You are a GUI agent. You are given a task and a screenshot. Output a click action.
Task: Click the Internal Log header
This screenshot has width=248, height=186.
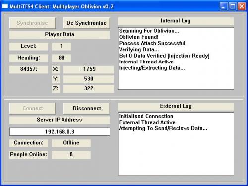pyautogui.click(x=176, y=21)
